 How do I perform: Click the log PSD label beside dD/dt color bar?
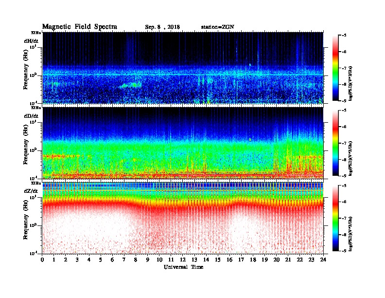click(350, 158)
